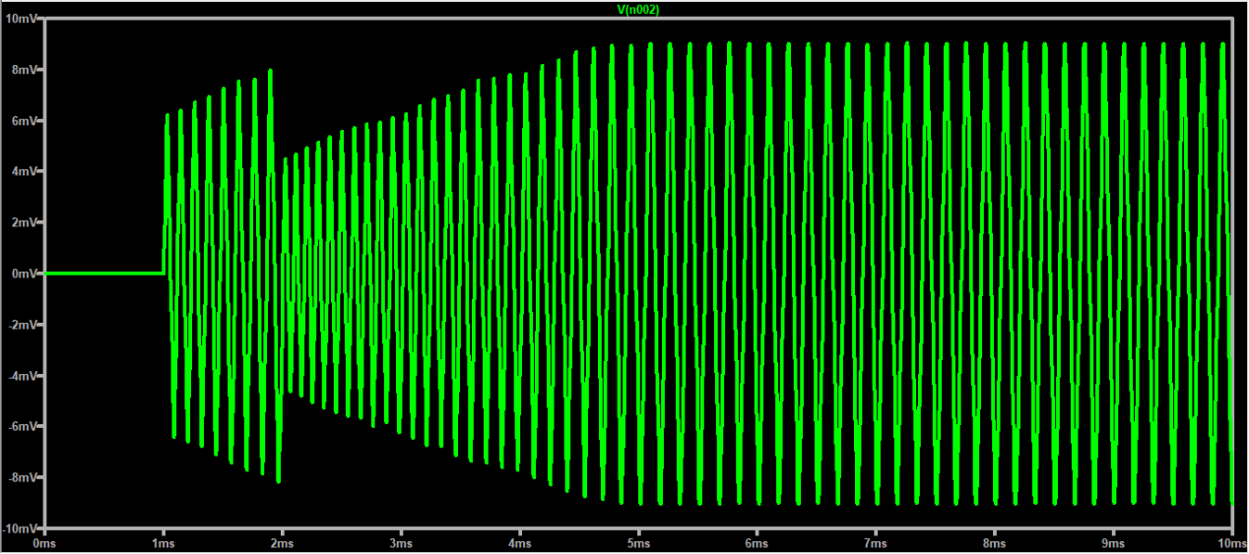Click the 6mV vertical axis label

pyautogui.click(x=23, y=121)
